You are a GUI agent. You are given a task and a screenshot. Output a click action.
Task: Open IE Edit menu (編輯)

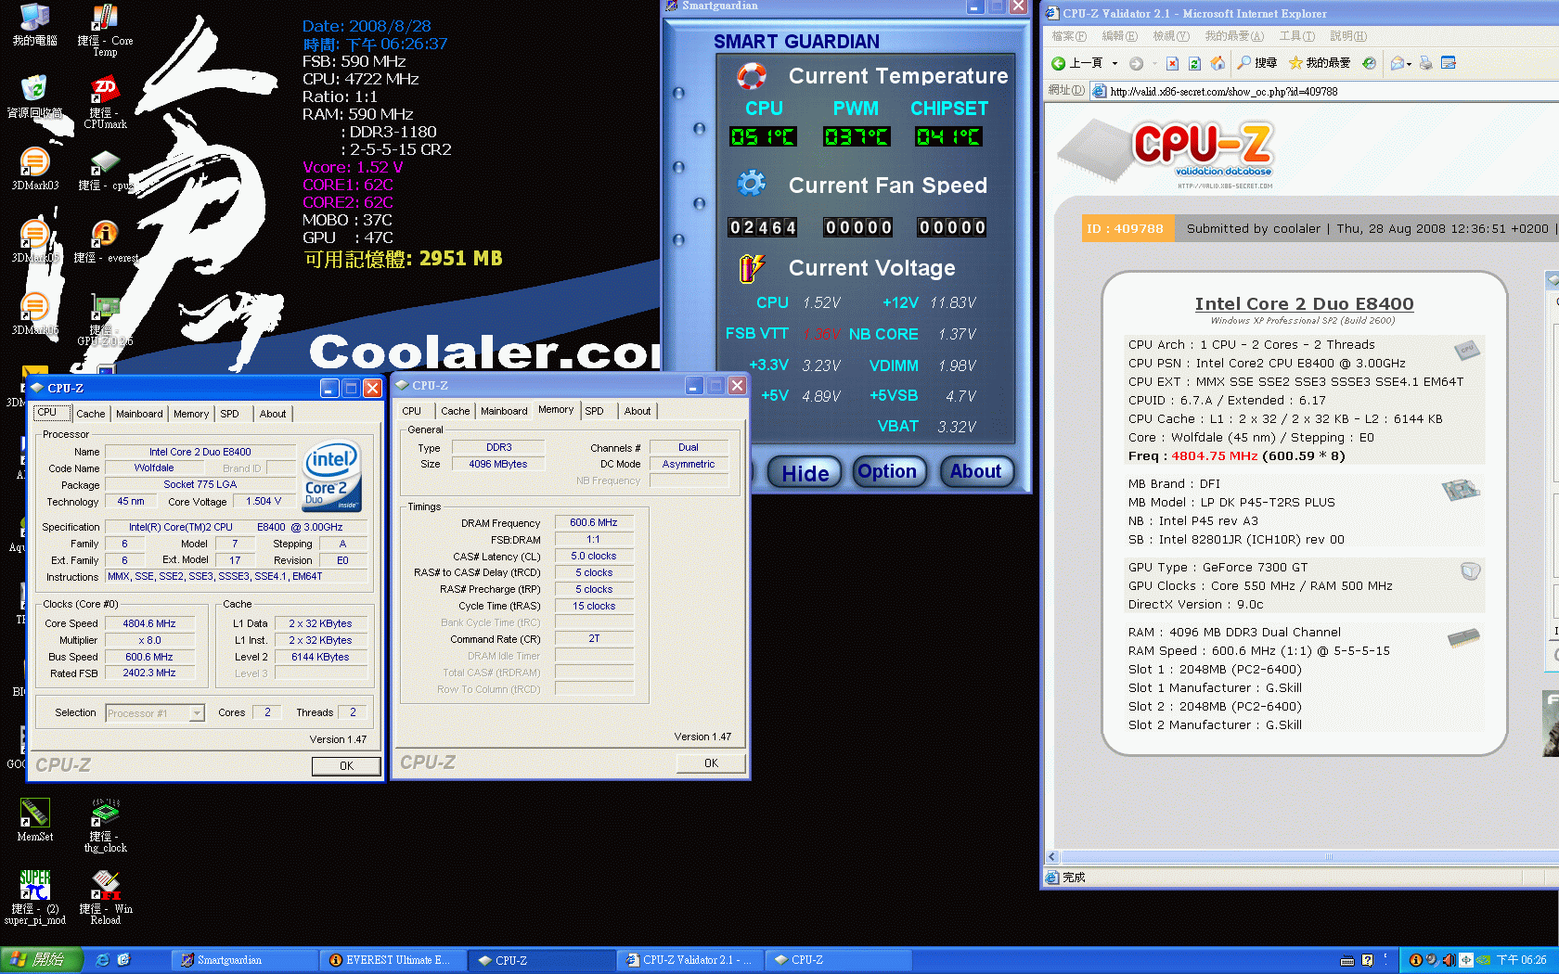tap(1119, 36)
